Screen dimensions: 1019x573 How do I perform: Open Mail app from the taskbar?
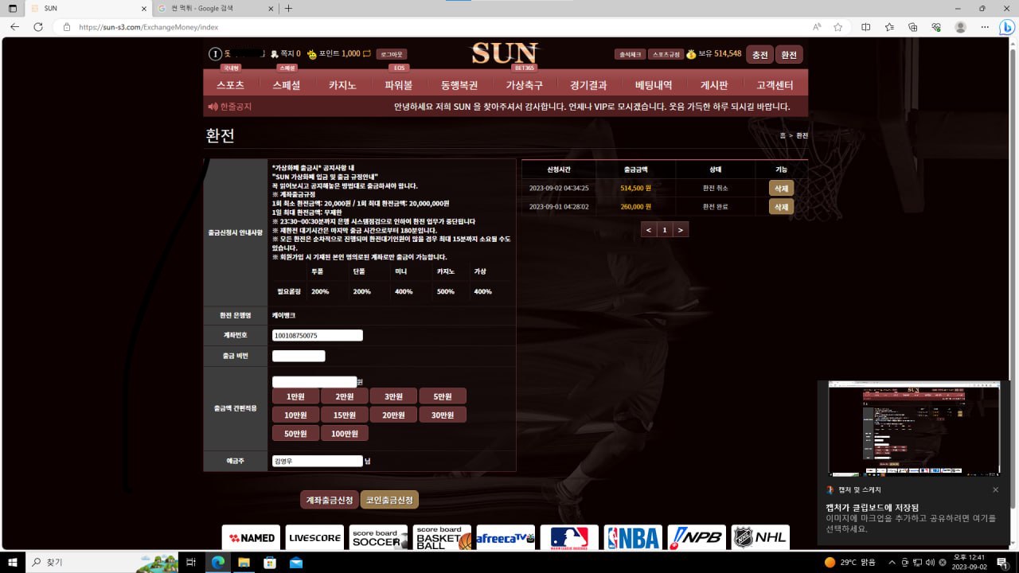point(296,562)
